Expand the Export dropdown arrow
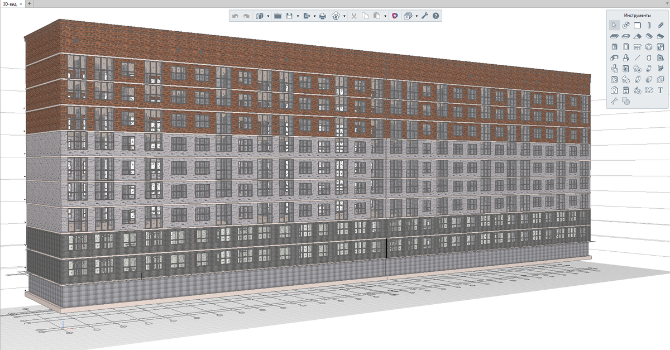 coord(314,16)
